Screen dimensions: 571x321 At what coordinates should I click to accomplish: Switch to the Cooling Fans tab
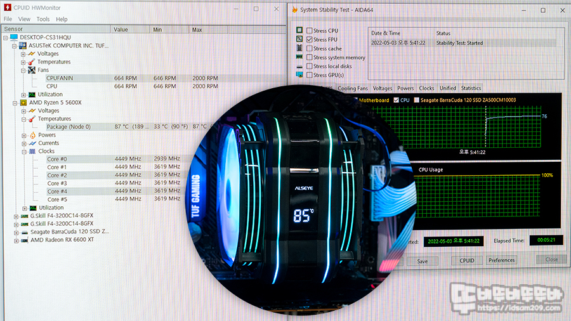[x=353, y=88]
